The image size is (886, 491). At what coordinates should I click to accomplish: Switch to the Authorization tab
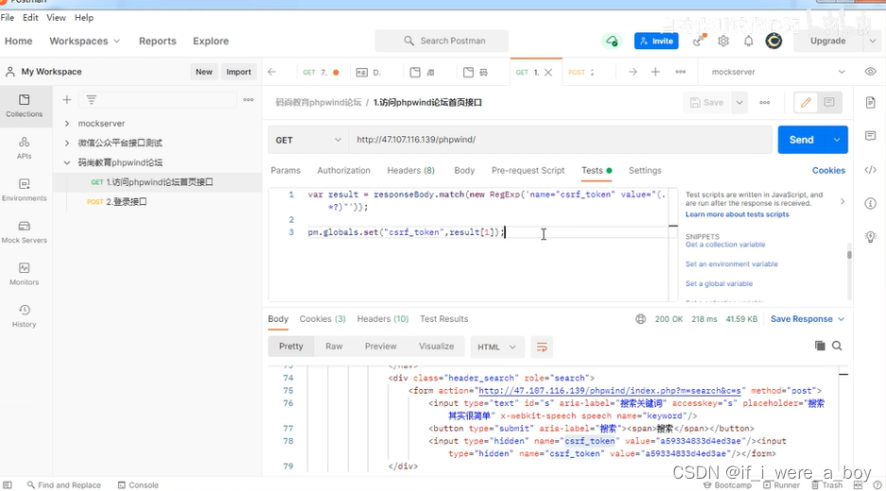tap(343, 171)
